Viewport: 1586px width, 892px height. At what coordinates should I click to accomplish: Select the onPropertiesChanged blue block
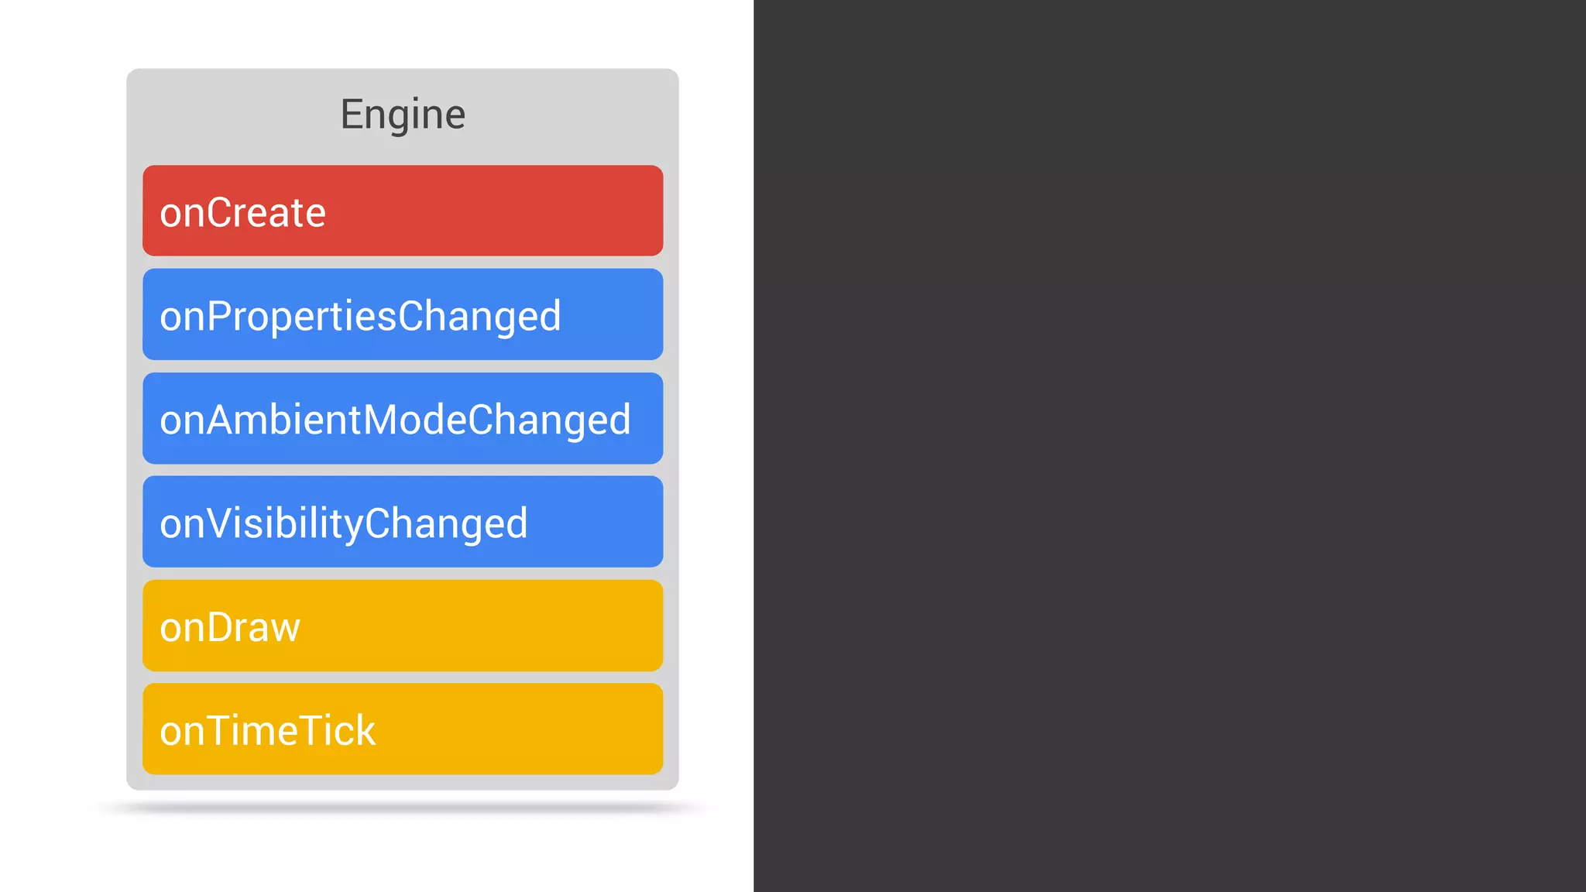pyautogui.click(x=403, y=314)
